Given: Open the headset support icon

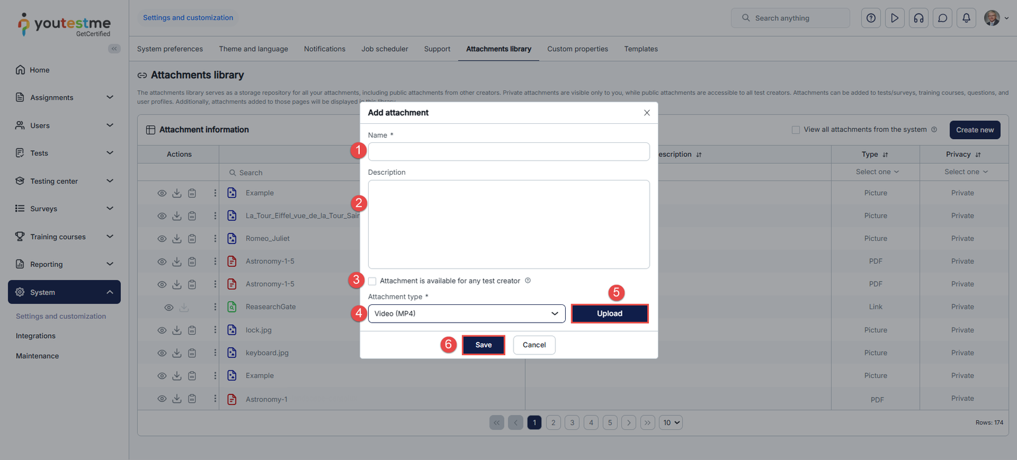Looking at the screenshot, I should click(x=918, y=18).
